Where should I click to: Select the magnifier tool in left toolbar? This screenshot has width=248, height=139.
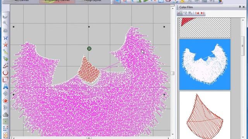(5, 23)
